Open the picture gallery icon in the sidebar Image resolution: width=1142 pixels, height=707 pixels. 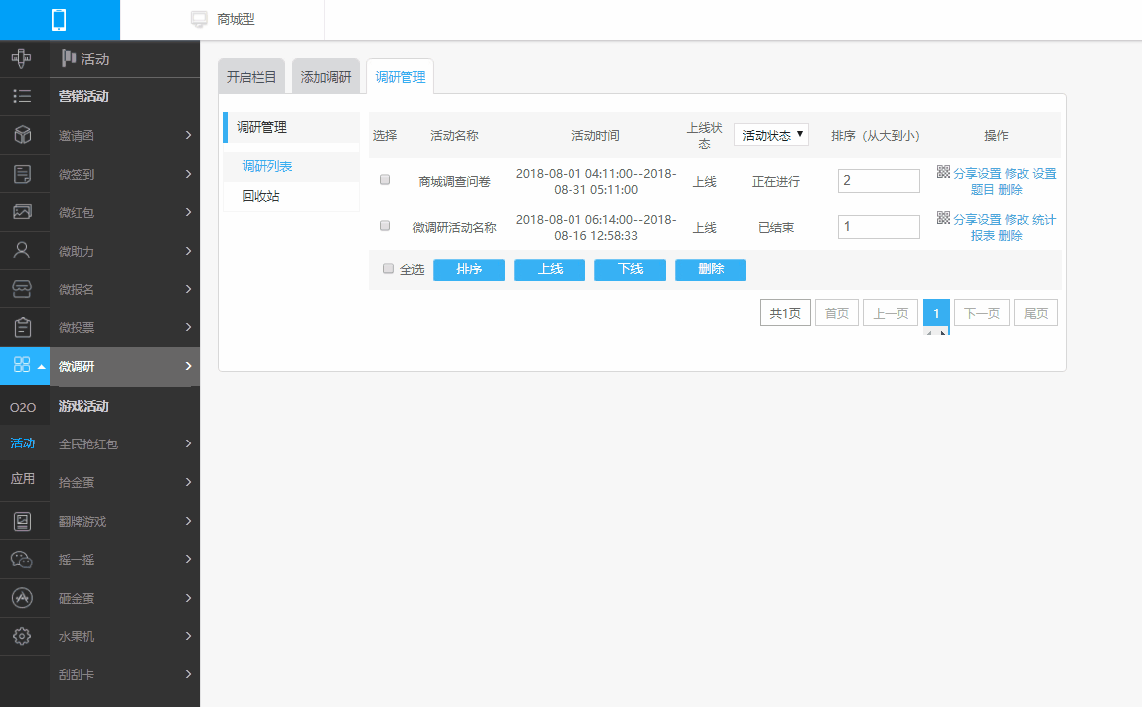click(23, 212)
